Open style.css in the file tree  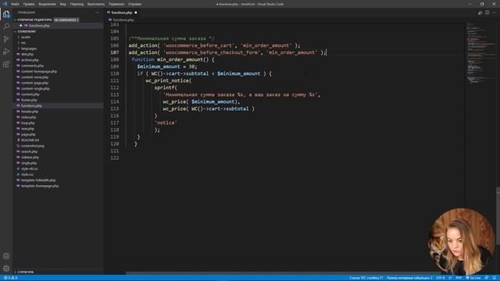27,174
